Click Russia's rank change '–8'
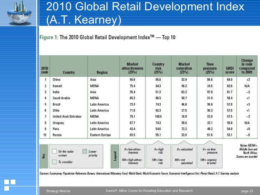Image resolution: width=260 pixels, height=195 pixels. pos(248,135)
